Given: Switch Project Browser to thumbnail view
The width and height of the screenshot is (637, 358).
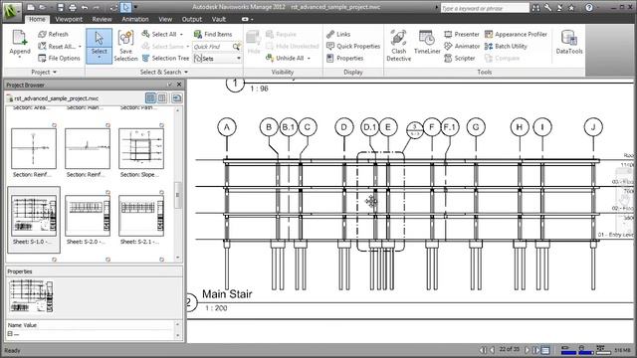Looking at the screenshot, I should click(x=150, y=98).
